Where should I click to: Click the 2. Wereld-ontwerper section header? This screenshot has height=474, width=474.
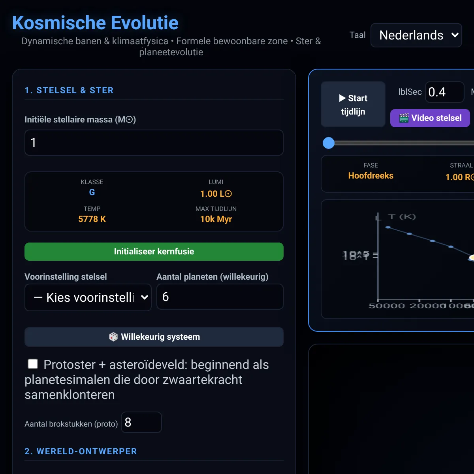click(x=81, y=451)
